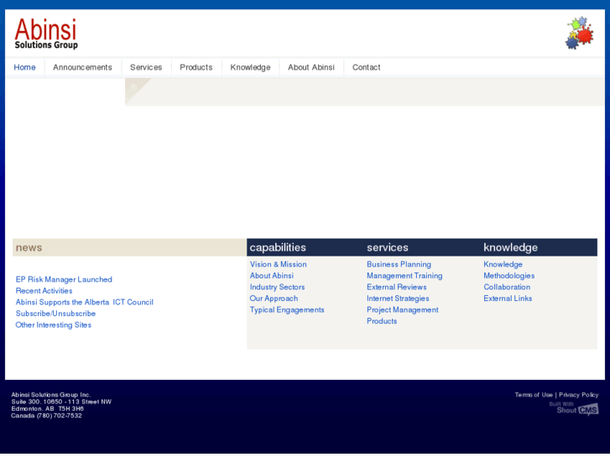
Task: Open the Announcements menu
Action: [x=82, y=67]
